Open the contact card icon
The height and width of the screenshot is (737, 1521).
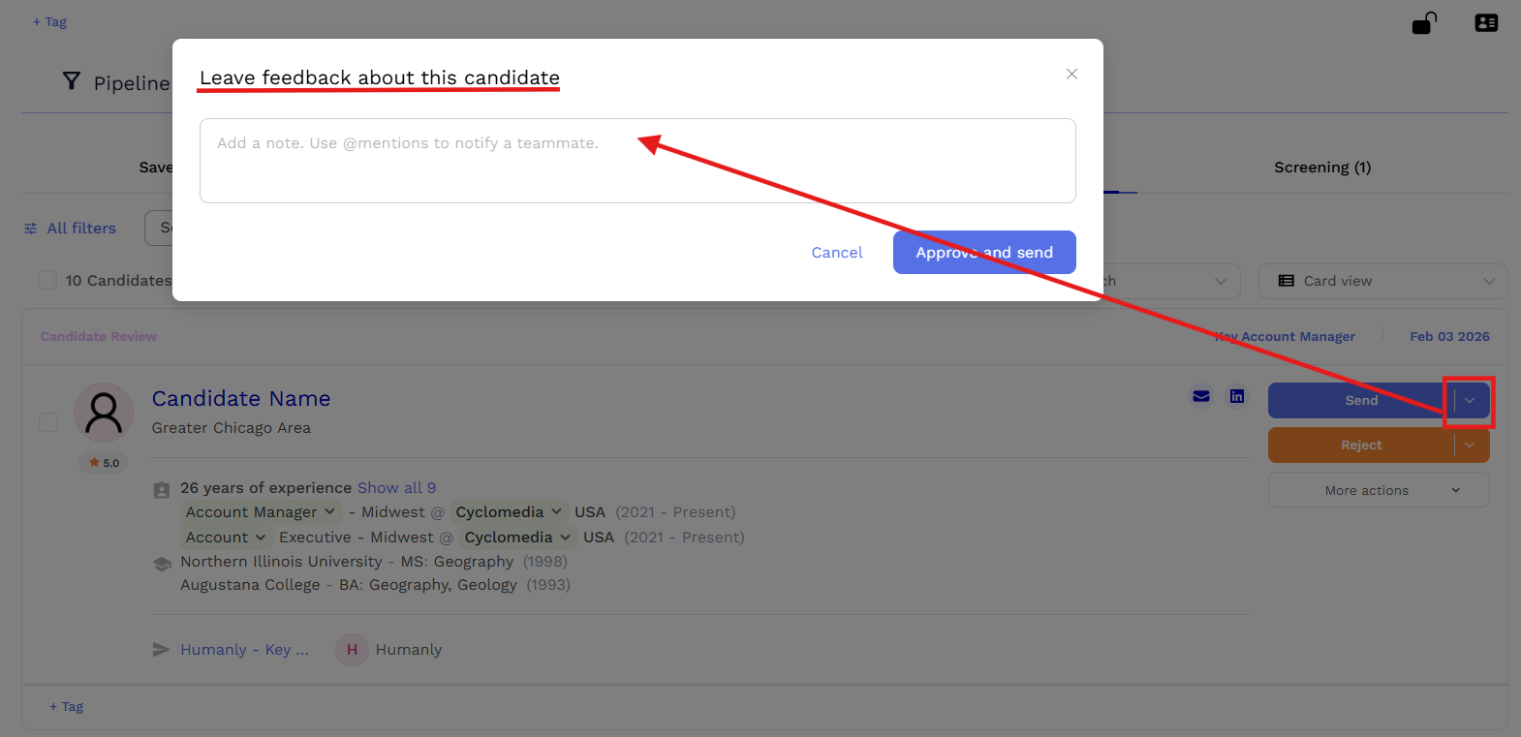(x=1486, y=22)
